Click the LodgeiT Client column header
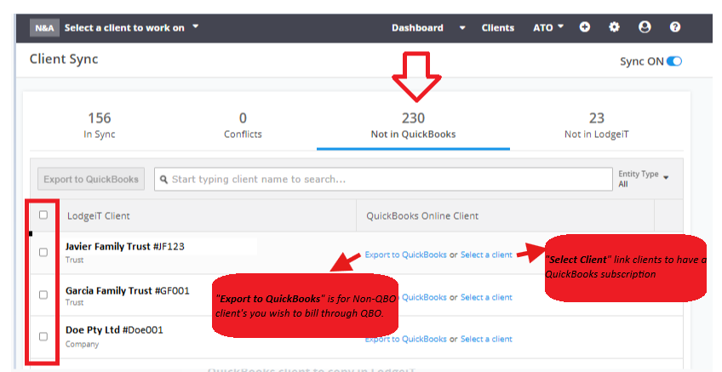Viewport: 722px width, 372px height. tap(99, 216)
